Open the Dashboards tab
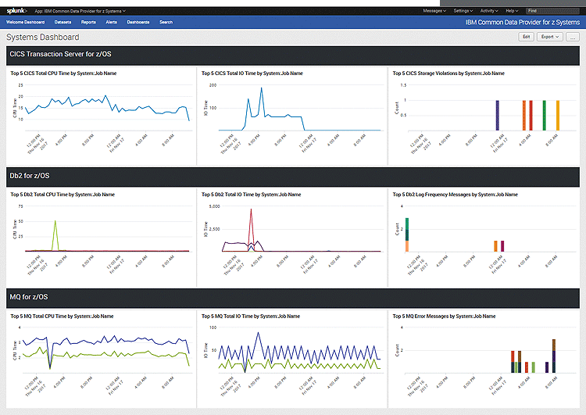The image size is (586, 415). pos(138,22)
